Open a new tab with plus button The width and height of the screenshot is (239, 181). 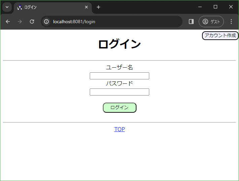pyautogui.click(x=98, y=7)
